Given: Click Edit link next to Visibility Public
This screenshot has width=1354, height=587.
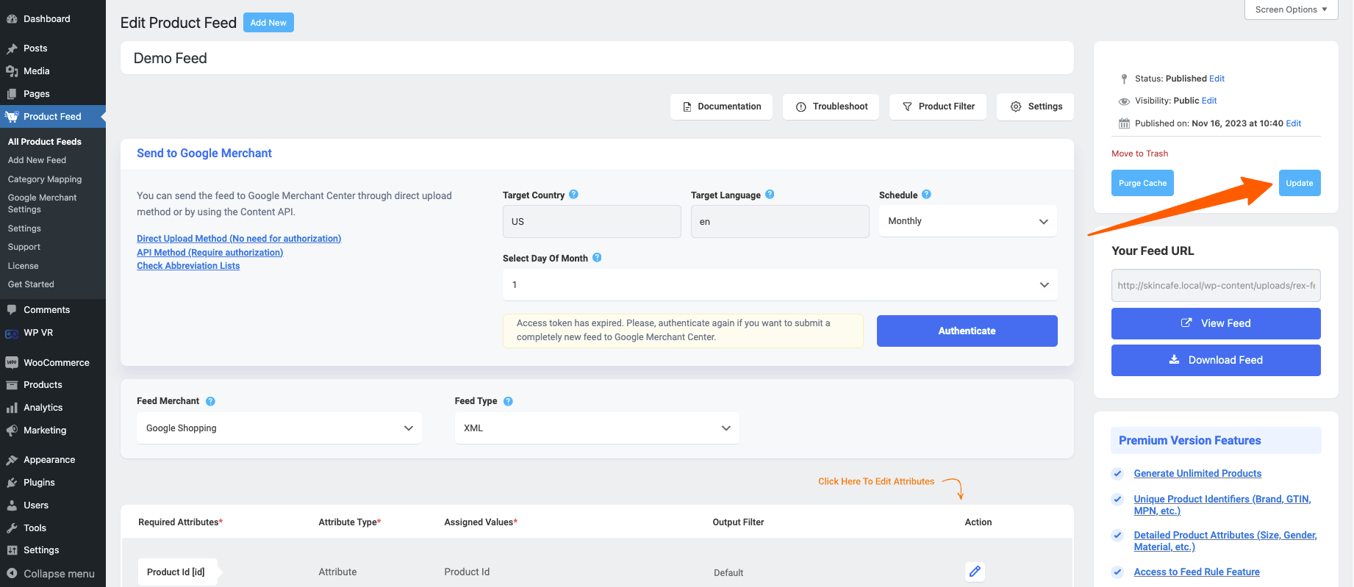Looking at the screenshot, I should pos(1209,101).
